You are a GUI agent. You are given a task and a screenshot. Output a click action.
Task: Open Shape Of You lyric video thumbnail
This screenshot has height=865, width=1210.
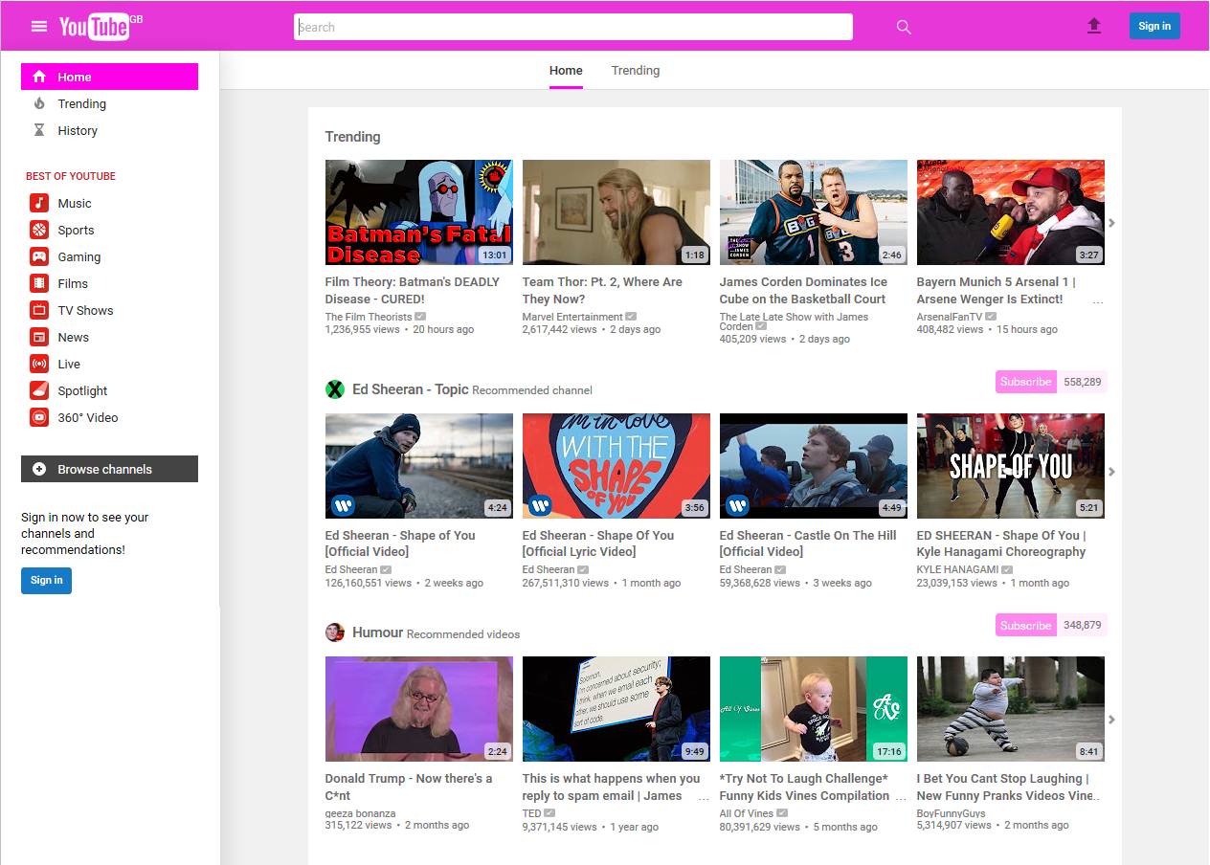coord(616,466)
